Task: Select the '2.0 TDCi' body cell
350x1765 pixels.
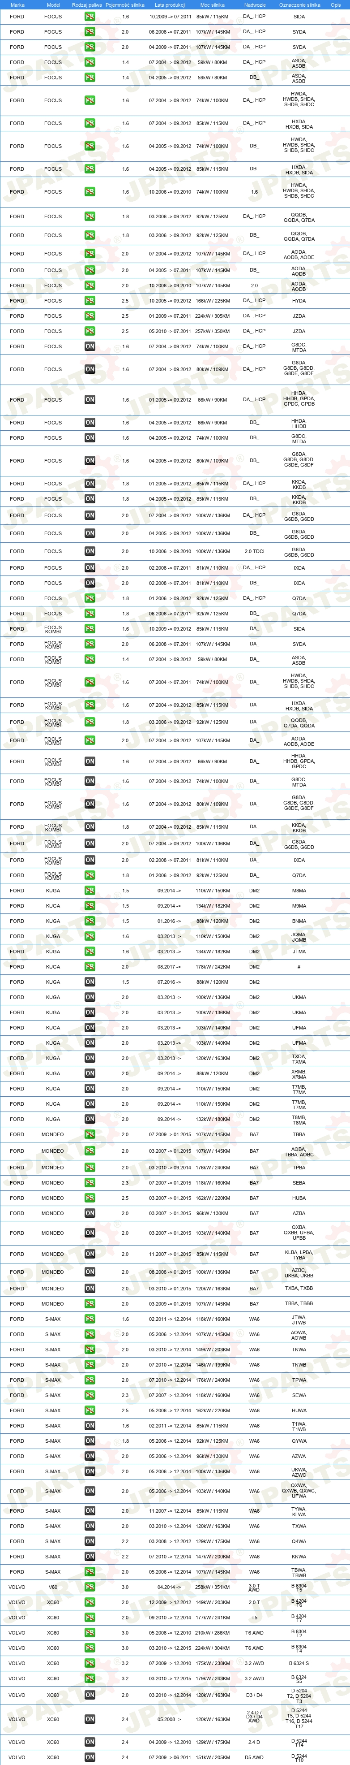Action: (x=254, y=551)
